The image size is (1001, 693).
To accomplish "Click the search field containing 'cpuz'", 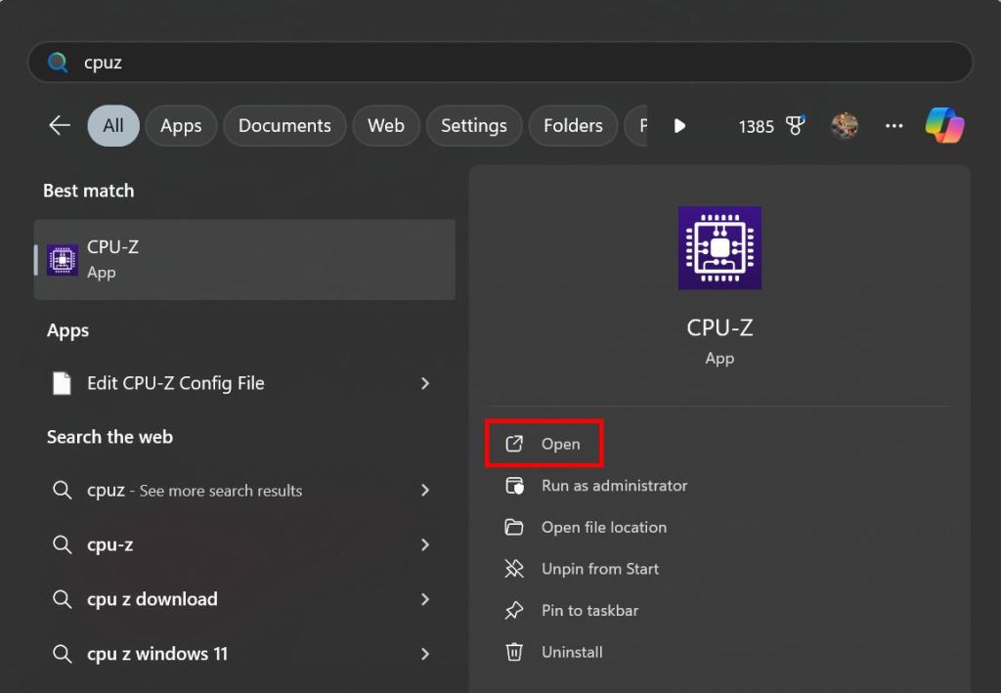I will [500, 62].
